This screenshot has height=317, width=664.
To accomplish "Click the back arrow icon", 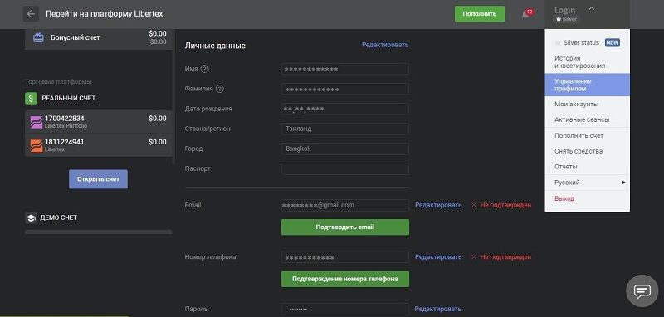I will click(31, 14).
